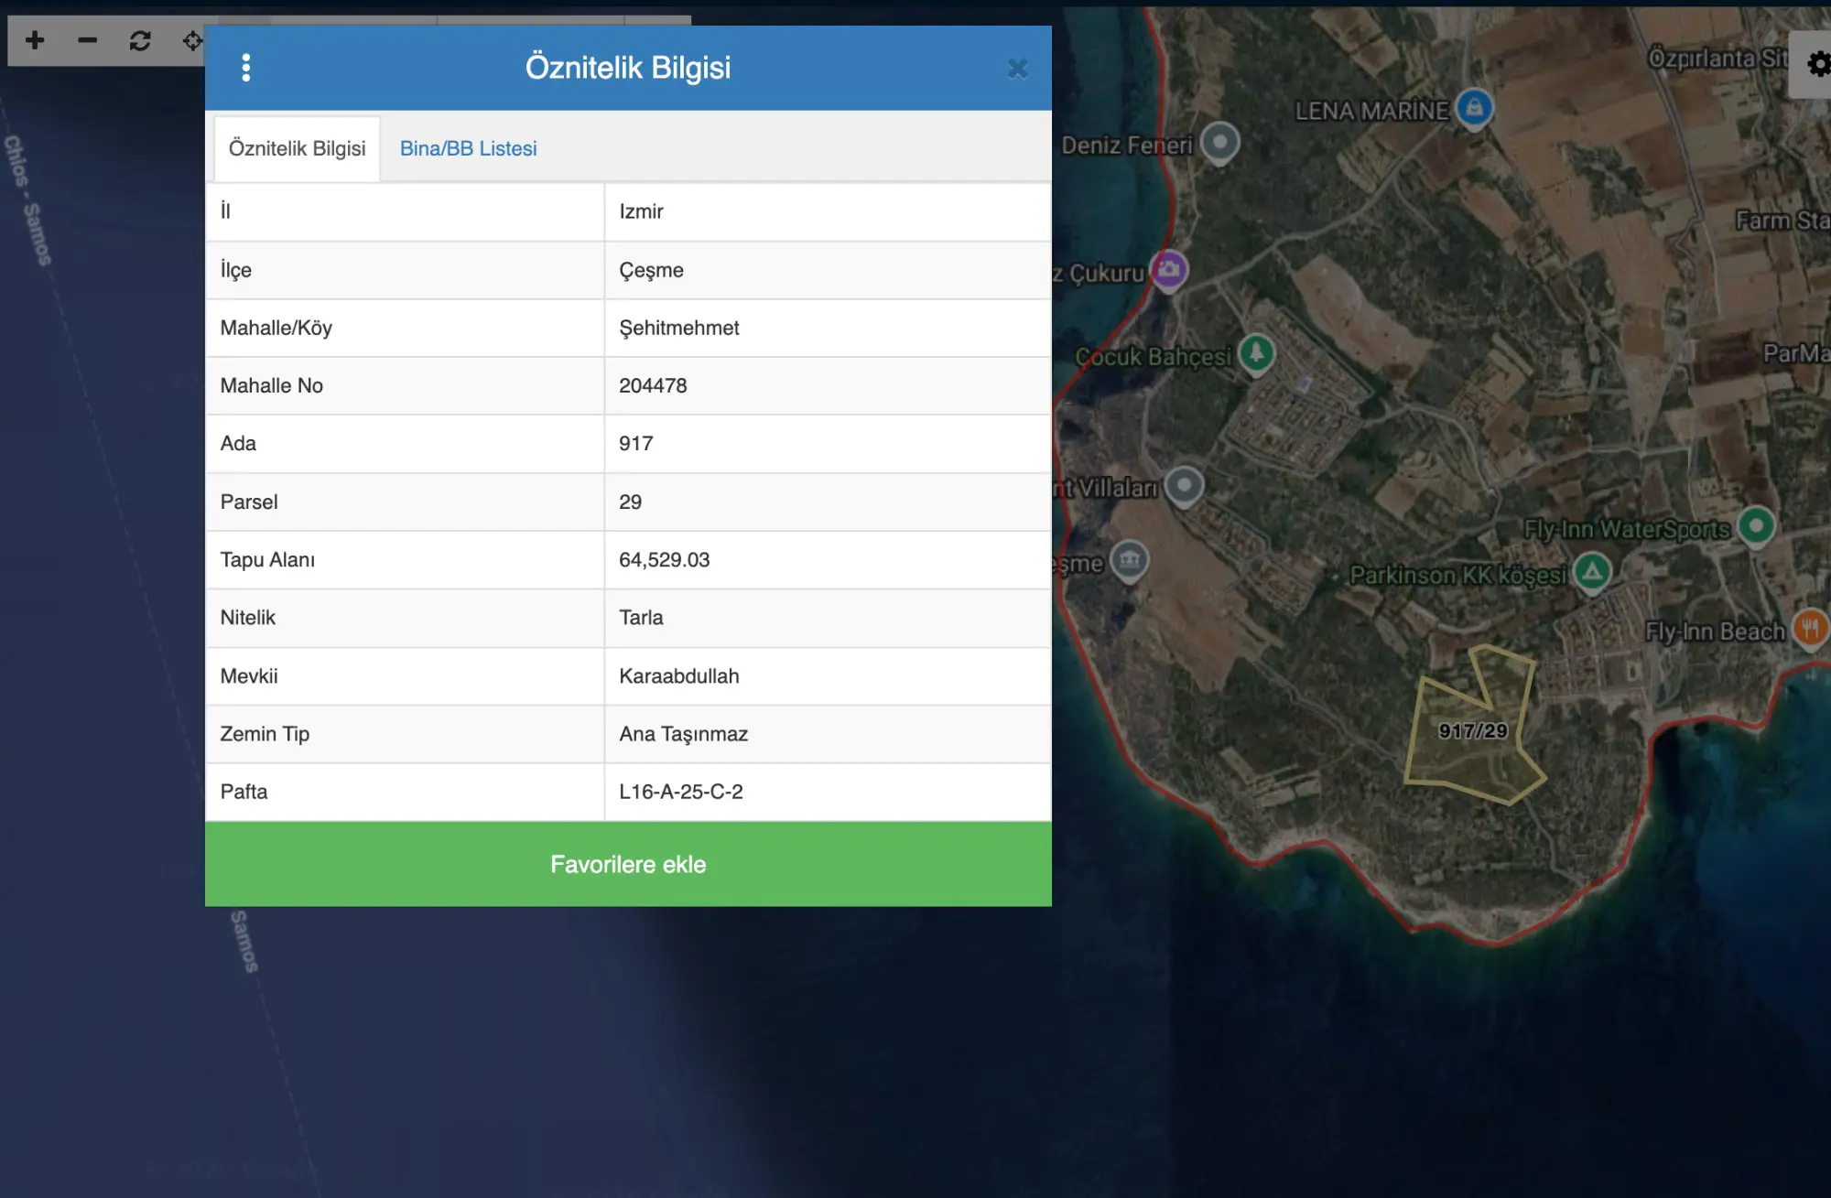
Task: Click the Fly-Inn WaterSports marker
Action: [1756, 526]
